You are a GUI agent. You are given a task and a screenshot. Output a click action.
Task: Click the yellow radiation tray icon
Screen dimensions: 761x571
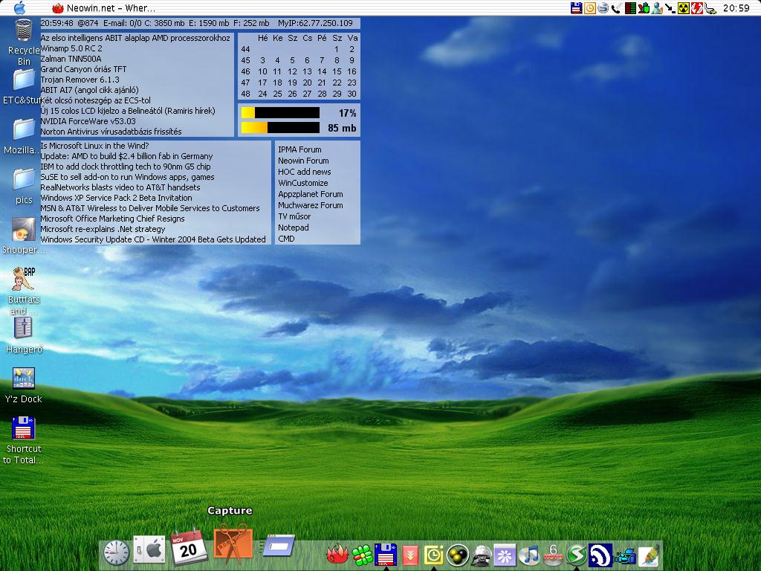pyautogui.click(x=683, y=8)
